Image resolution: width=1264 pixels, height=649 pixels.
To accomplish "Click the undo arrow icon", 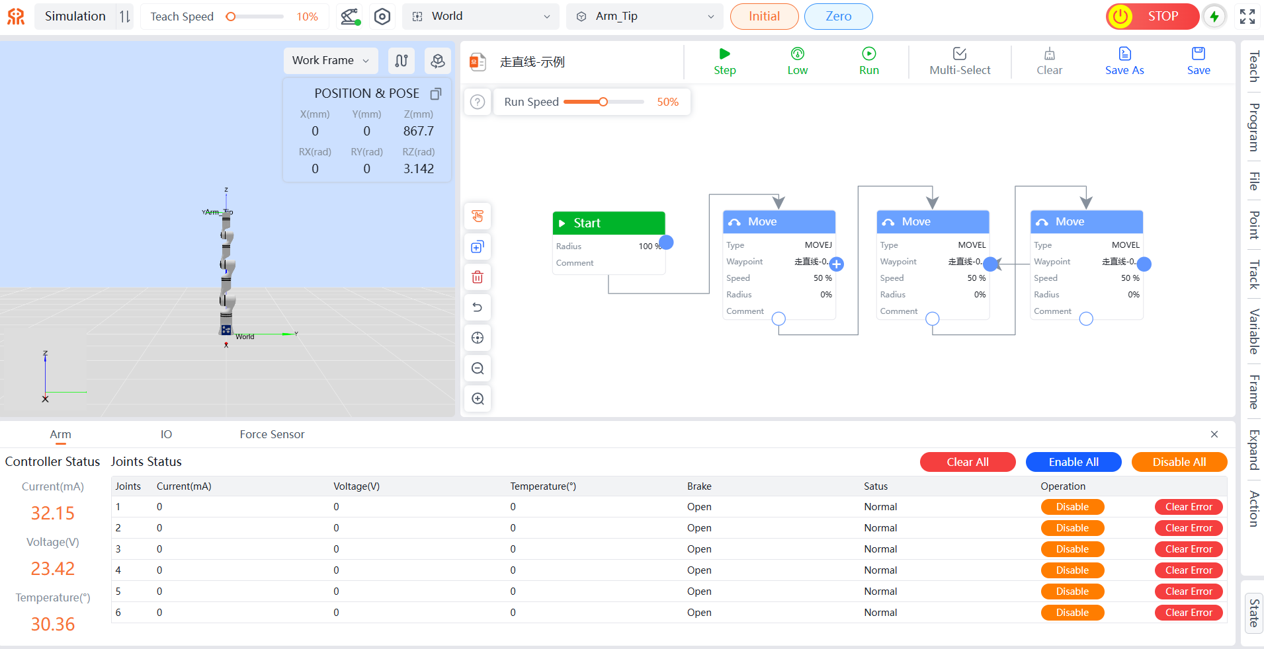I will click(478, 308).
